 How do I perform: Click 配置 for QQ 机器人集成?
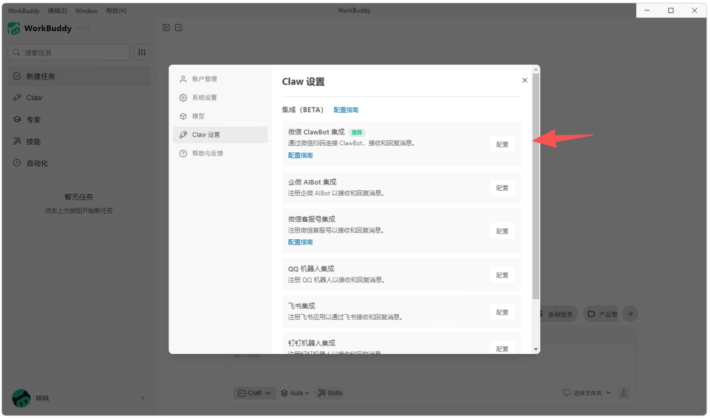[502, 275]
